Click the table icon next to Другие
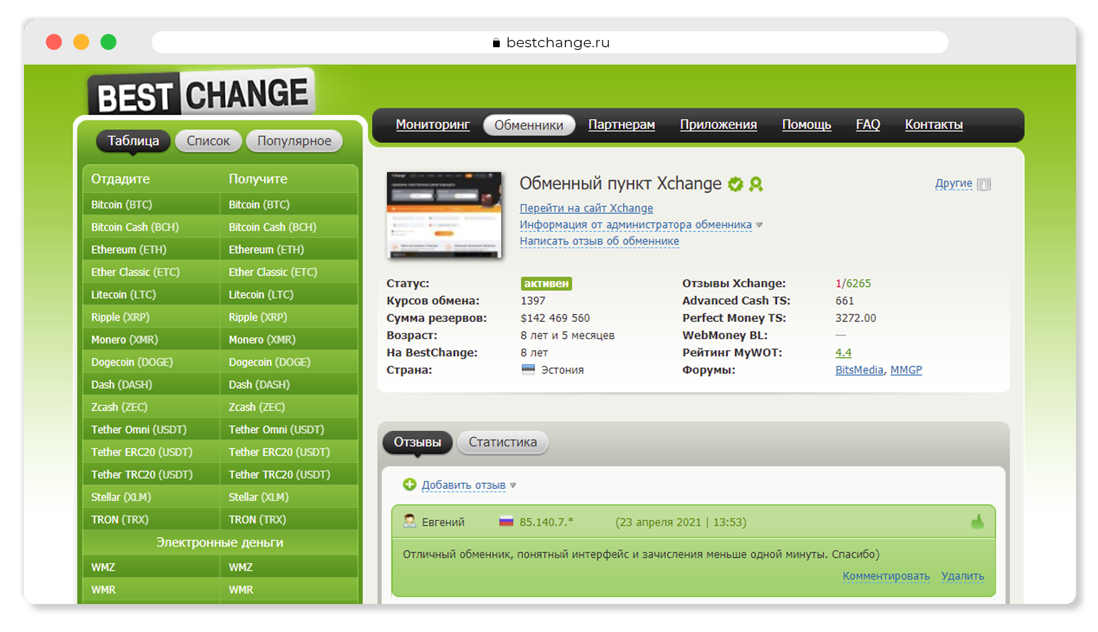The height and width of the screenshot is (632, 1098). [x=984, y=184]
